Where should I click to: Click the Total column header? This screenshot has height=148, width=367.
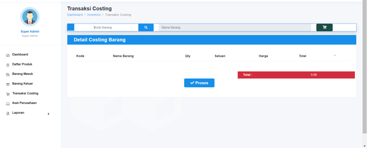tap(302, 56)
